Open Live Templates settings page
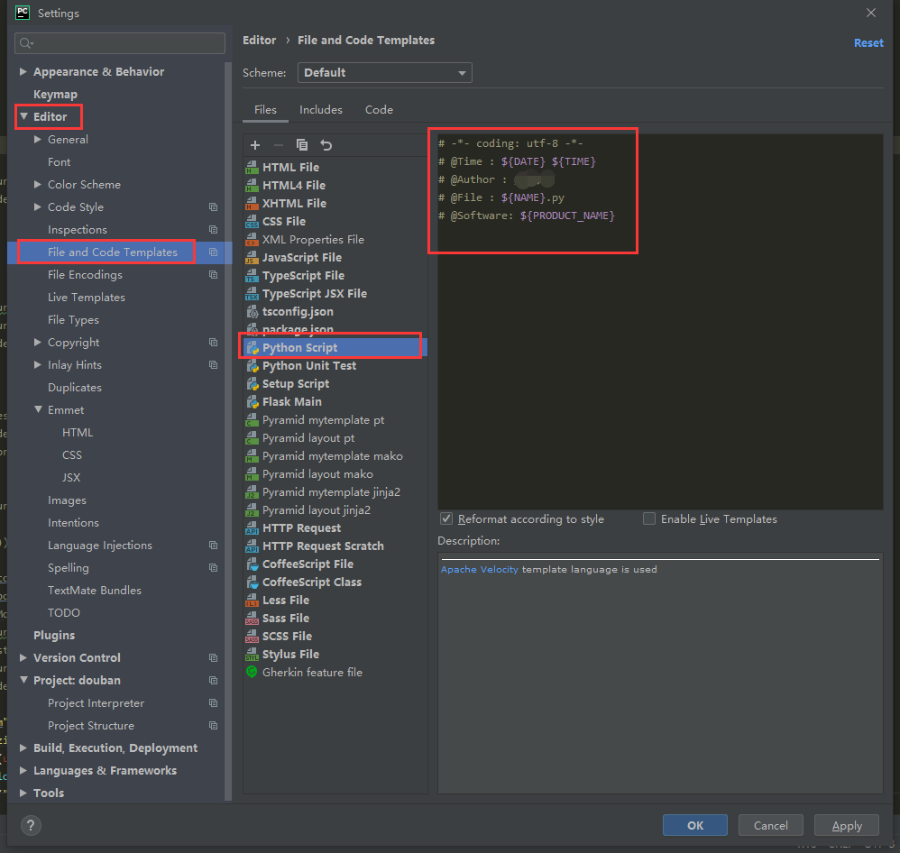The height and width of the screenshot is (853, 900). coord(86,298)
